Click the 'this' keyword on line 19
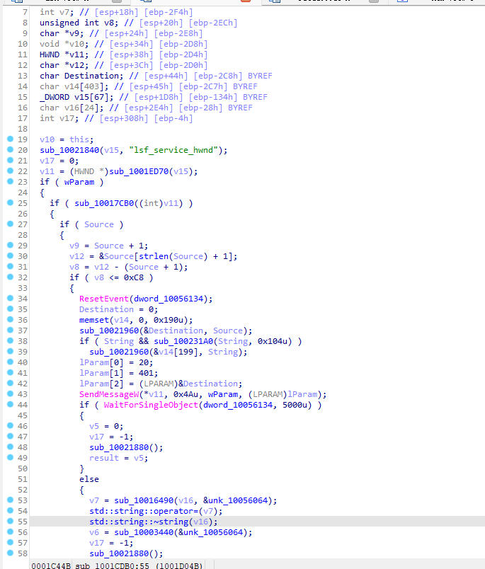 tap(79, 139)
